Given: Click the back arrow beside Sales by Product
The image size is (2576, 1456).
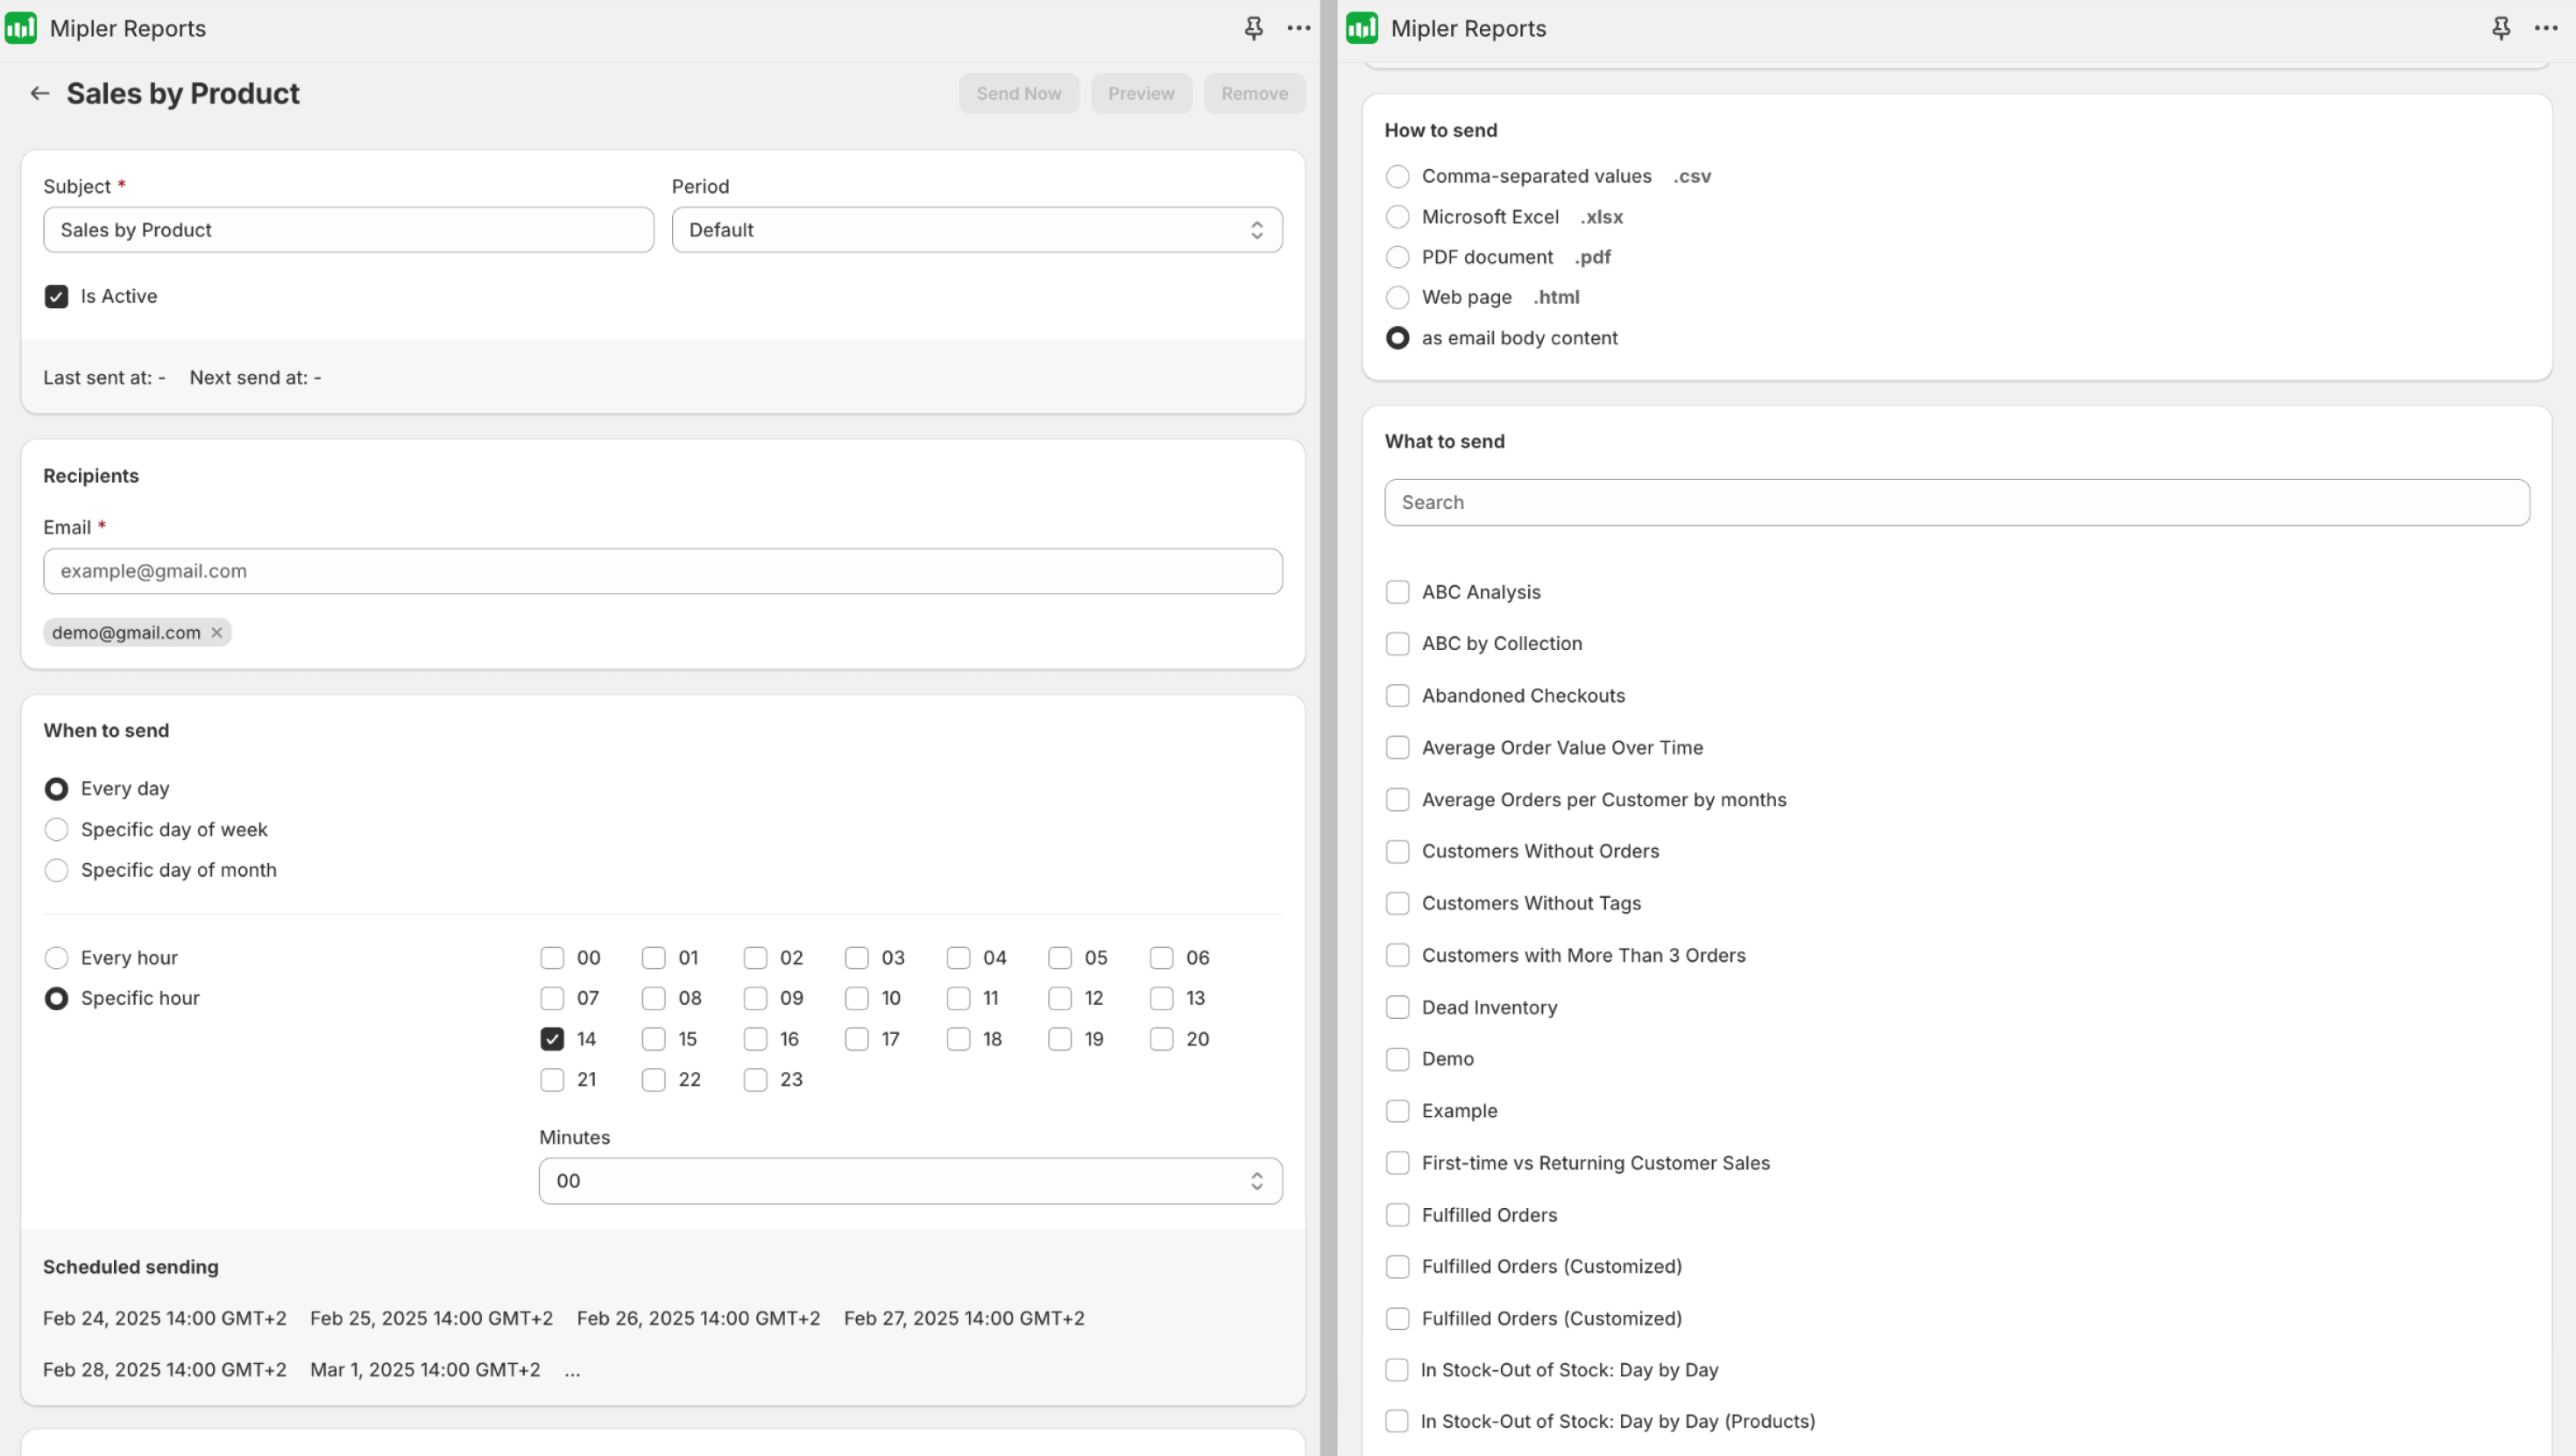Looking at the screenshot, I should tap(40, 93).
